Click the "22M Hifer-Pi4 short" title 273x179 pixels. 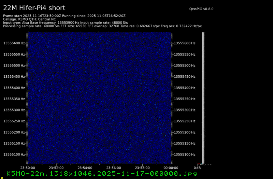tap(34, 8)
